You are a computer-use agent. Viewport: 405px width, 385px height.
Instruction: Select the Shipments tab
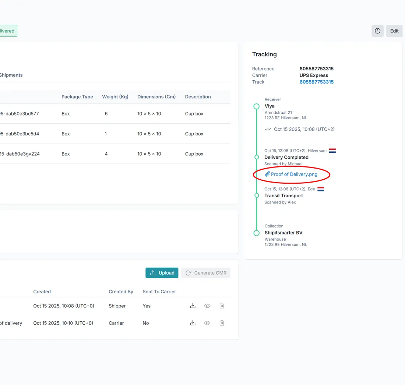pyautogui.click(x=11, y=75)
